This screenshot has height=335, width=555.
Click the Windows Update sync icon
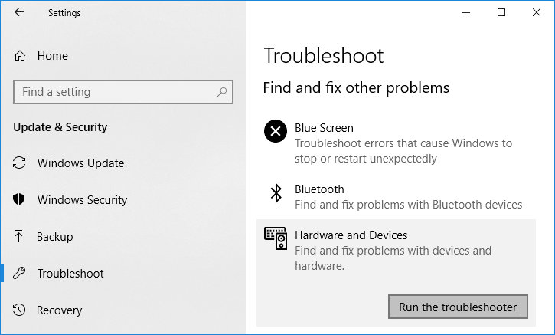pyautogui.click(x=20, y=163)
